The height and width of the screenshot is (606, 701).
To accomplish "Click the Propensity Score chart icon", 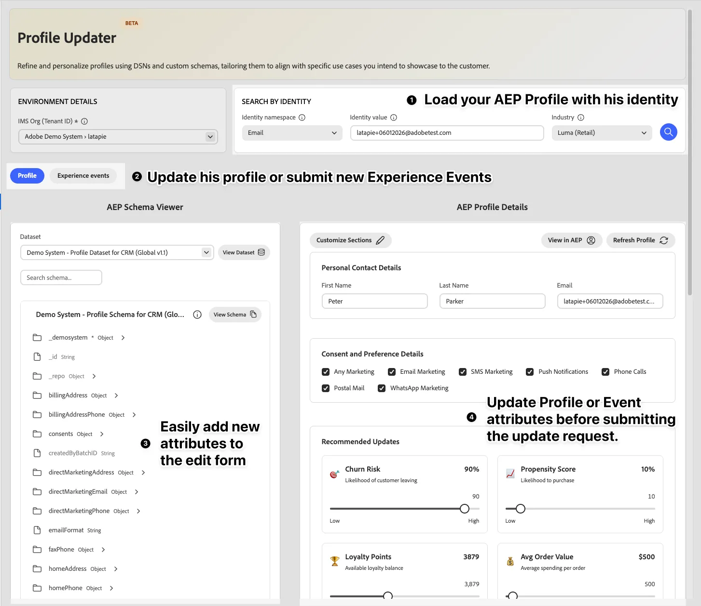I will tap(510, 474).
